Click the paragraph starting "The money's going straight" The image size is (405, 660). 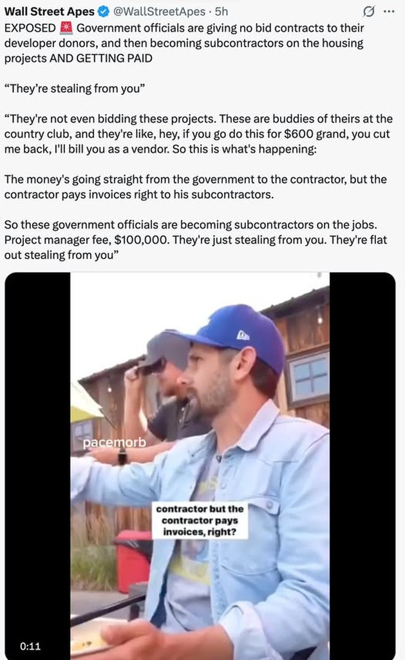[x=196, y=187]
